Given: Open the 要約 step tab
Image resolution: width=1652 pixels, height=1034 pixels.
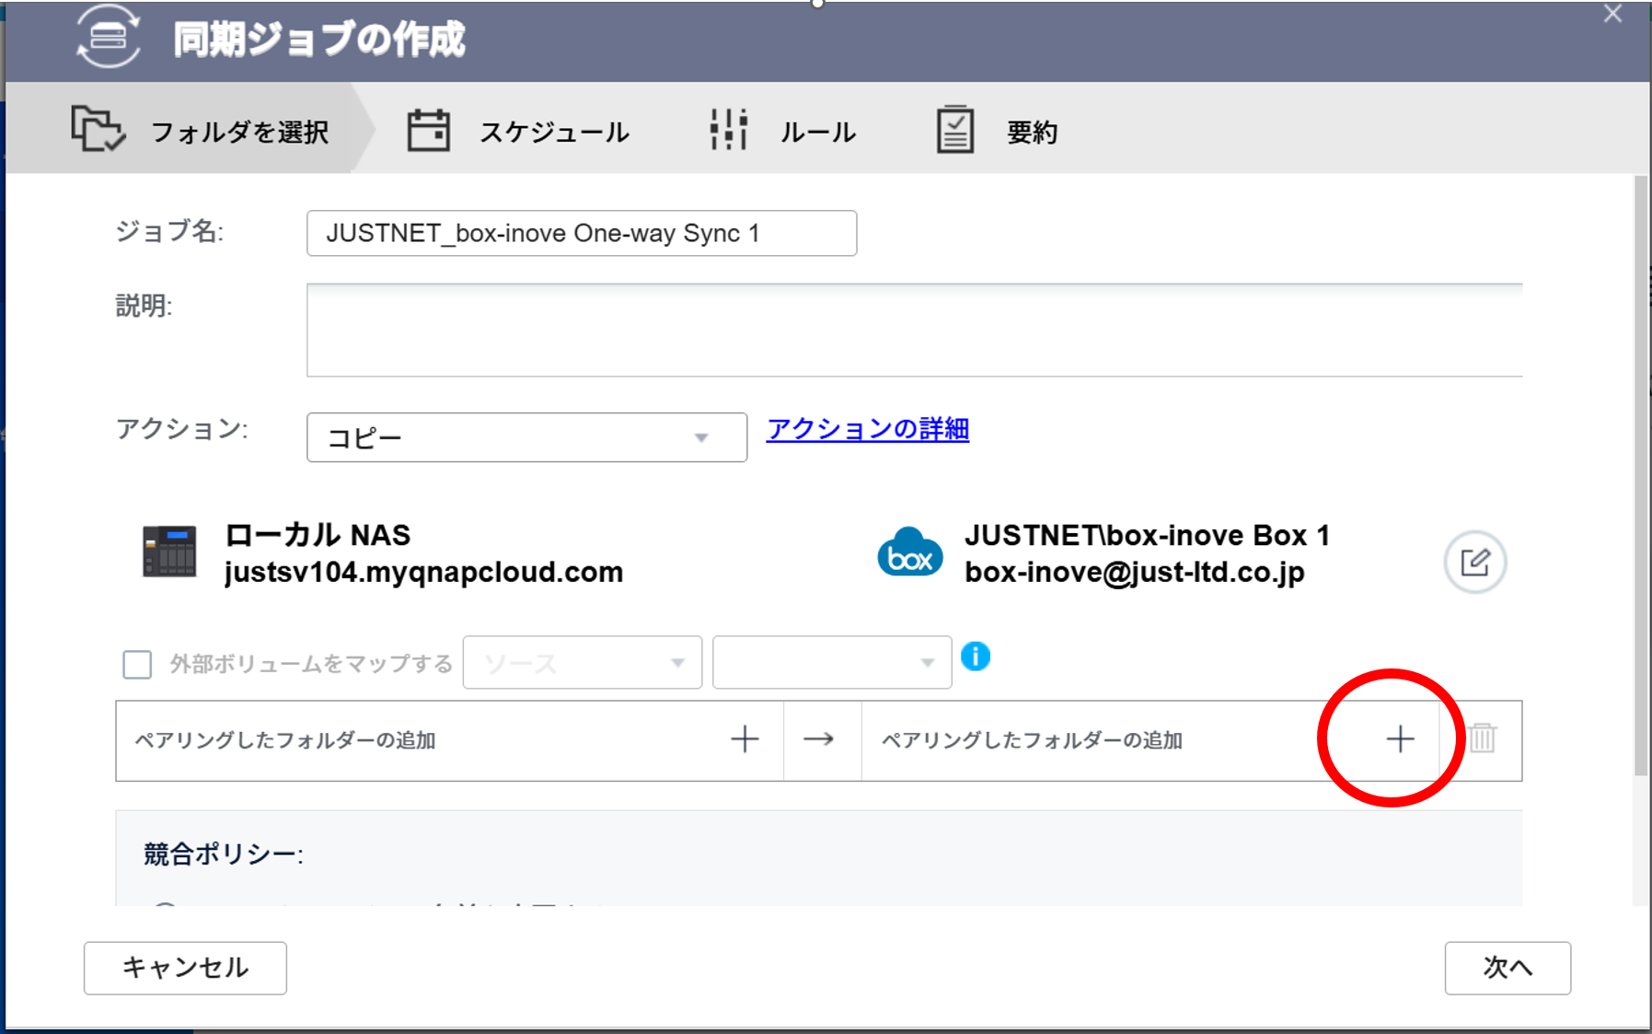Looking at the screenshot, I should [997, 131].
